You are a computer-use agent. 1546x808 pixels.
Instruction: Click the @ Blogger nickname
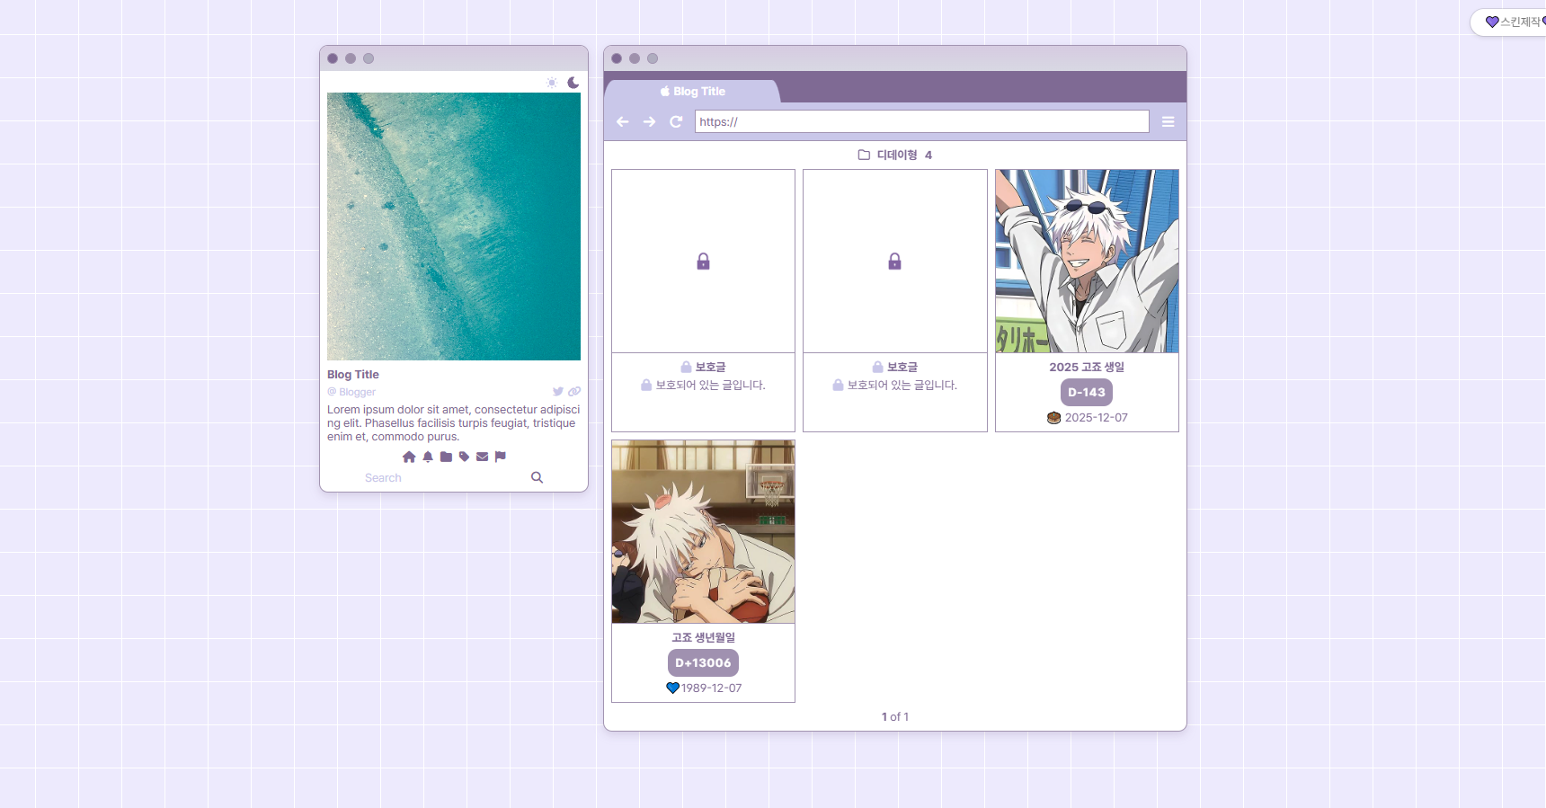coord(351,392)
